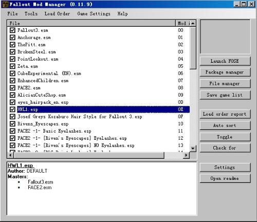Click Save game list button

coord(225,95)
